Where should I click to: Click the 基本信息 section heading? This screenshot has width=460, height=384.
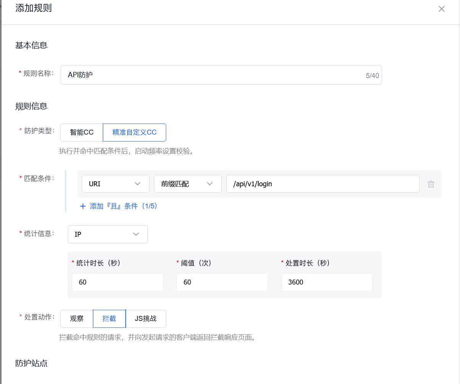(31, 45)
